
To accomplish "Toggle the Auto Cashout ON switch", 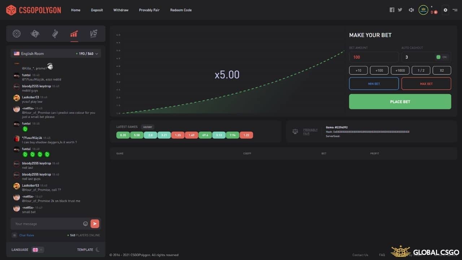I will pos(441,57).
